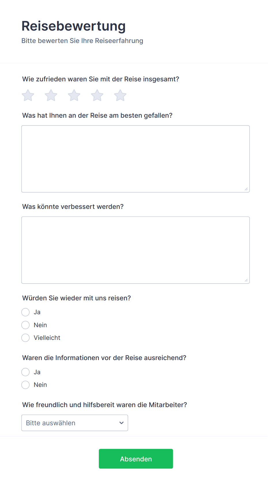Click resize handle of the improvement text area

click(x=246, y=280)
